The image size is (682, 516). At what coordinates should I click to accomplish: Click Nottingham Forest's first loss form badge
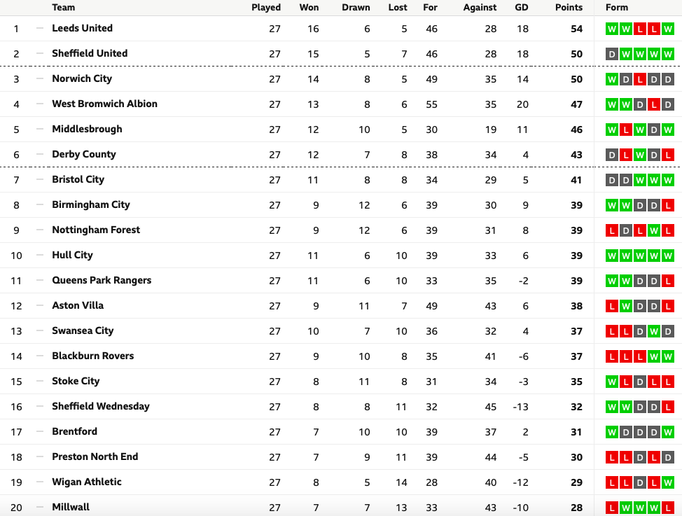[612, 230]
